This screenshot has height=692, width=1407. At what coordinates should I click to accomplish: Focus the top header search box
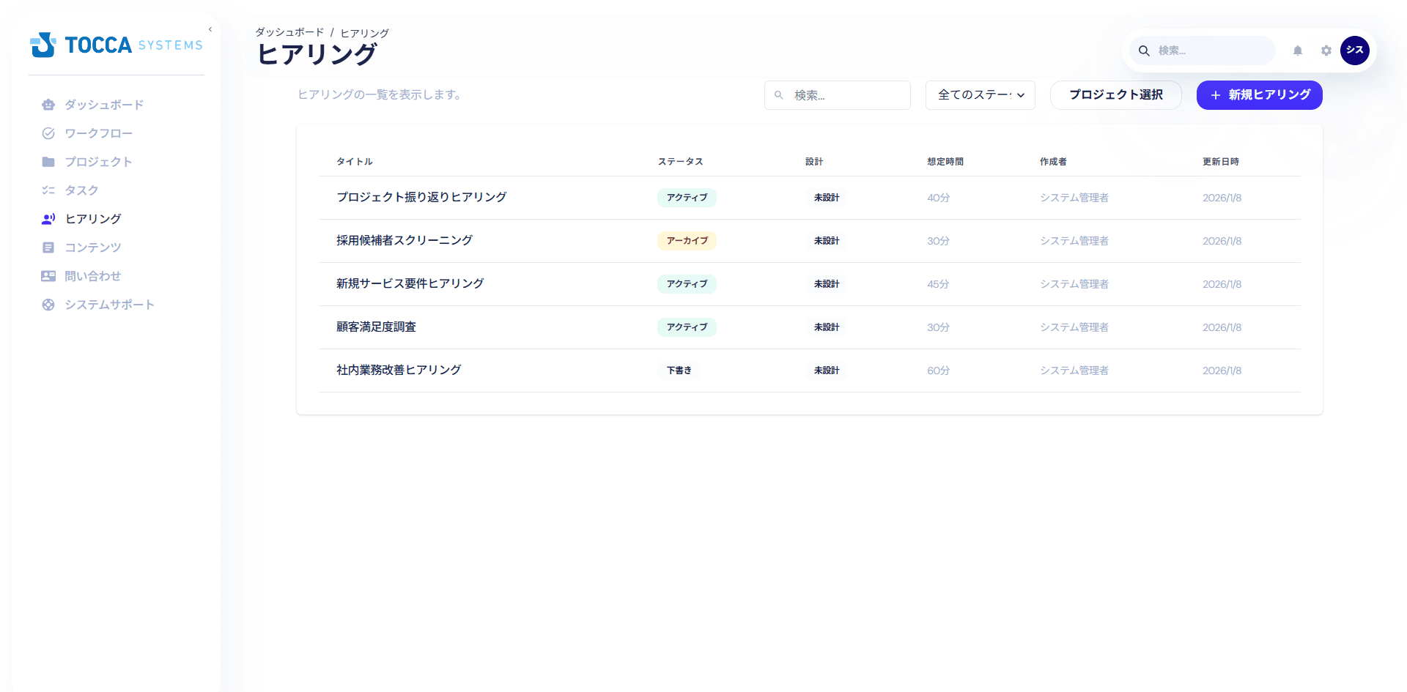[1209, 51]
